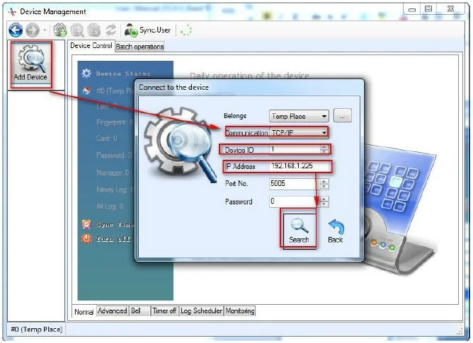Click the Port No. field showing 5005
The height and width of the screenshot is (343, 473).
[x=295, y=184]
